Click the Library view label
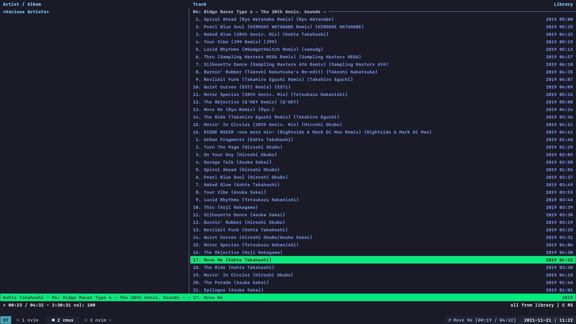The height and width of the screenshot is (324, 576). [563, 4]
